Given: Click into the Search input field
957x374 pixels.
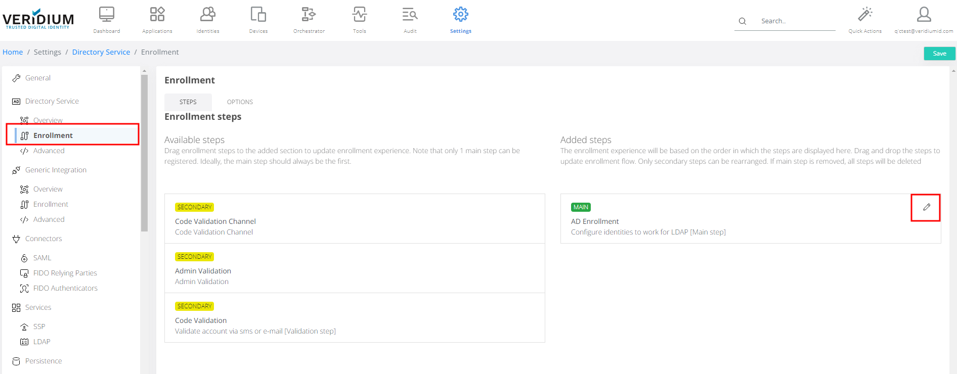Looking at the screenshot, I should [x=794, y=21].
